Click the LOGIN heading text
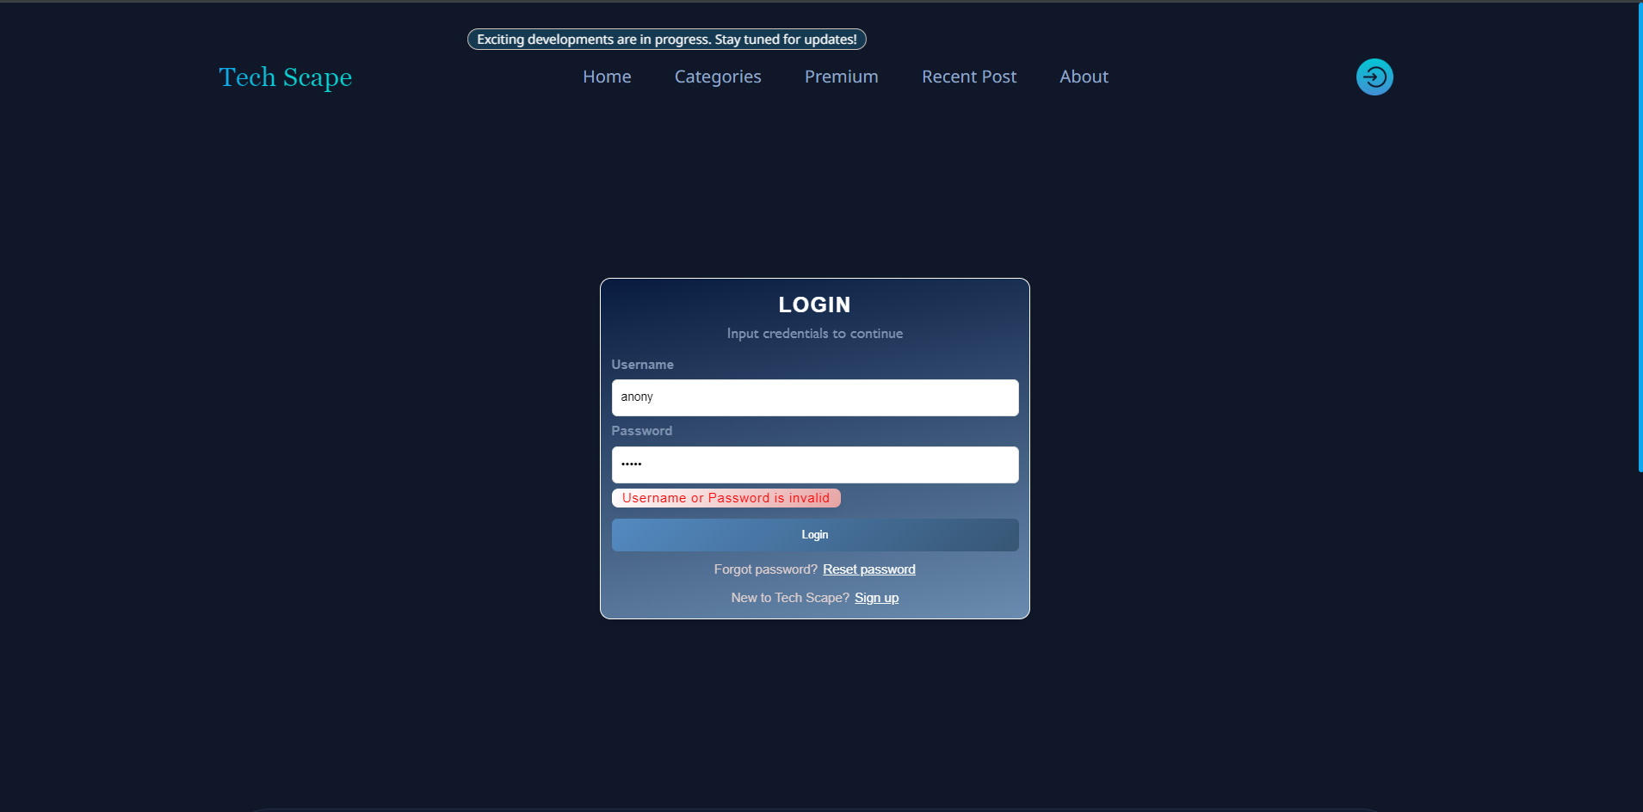Viewport: 1643px width, 812px height. coord(815,304)
